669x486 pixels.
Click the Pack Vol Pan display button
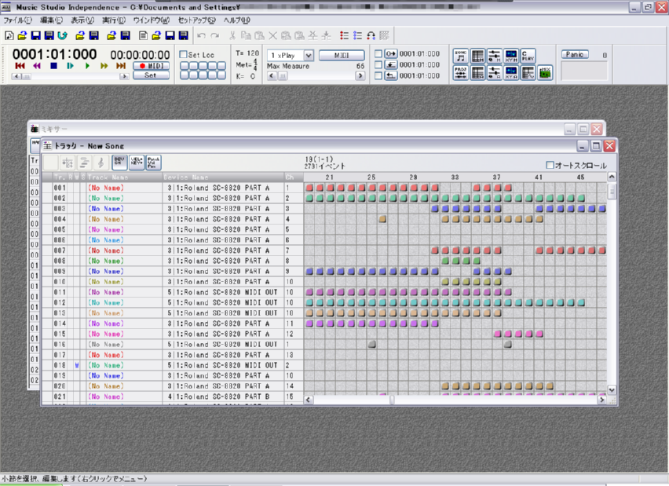(154, 163)
